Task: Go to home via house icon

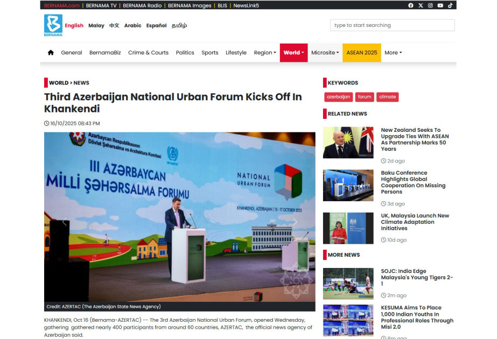Action: point(51,53)
